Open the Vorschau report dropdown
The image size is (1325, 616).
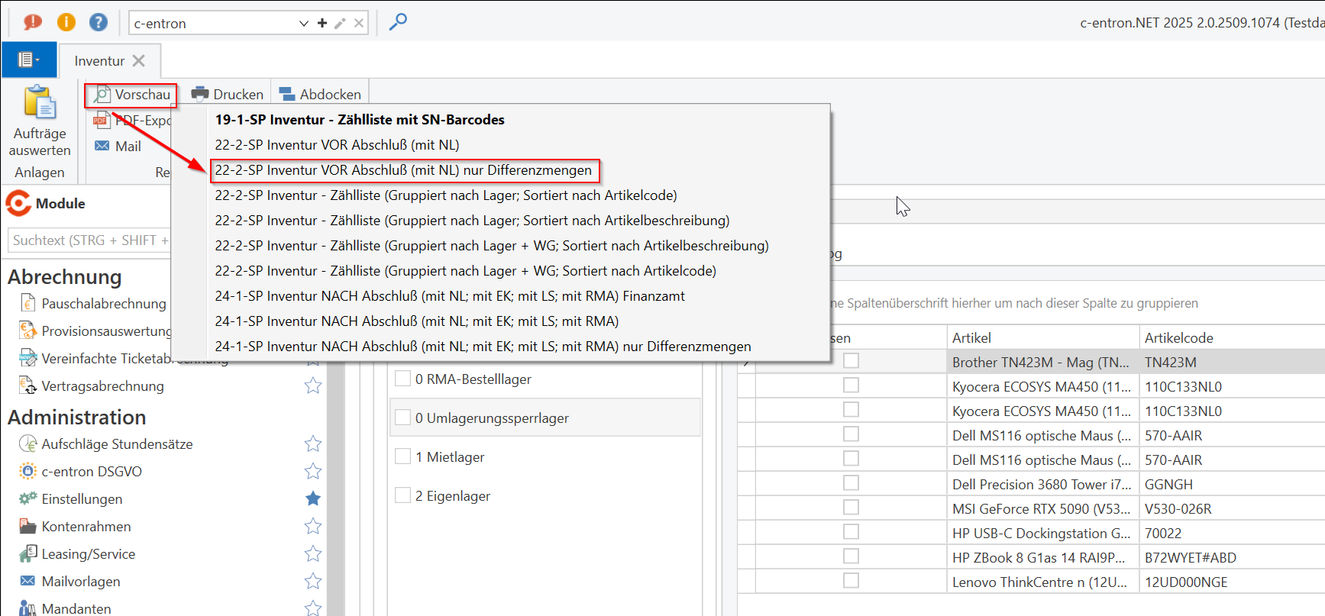pyautogui.click(x=131, y=95)
